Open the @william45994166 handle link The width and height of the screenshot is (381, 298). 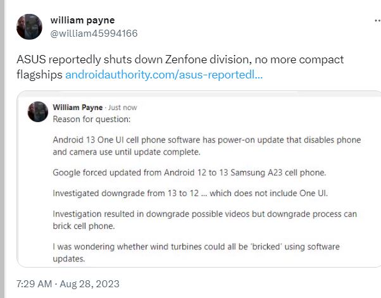pos(94,34)
